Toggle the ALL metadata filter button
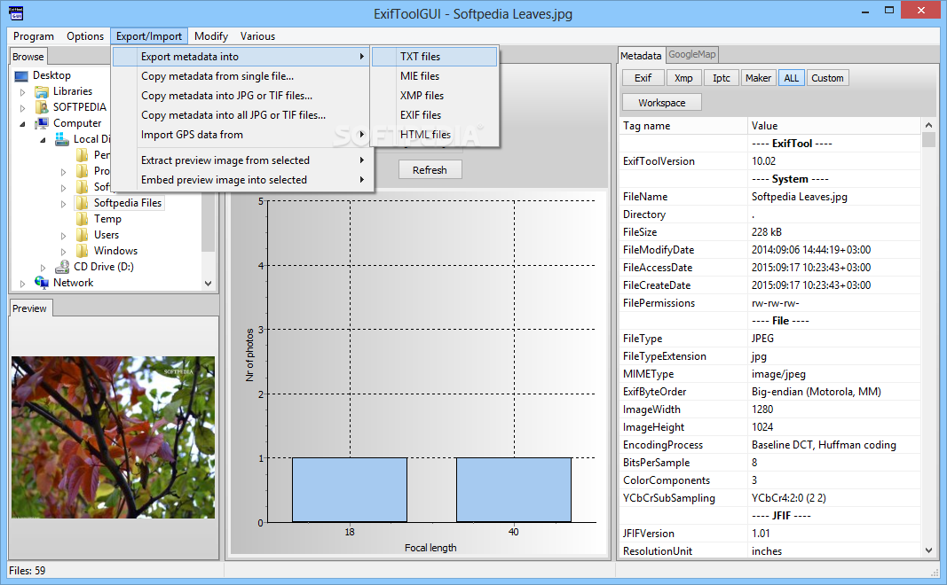The width and height of the screenshot is (947, 585). (791, 78)
